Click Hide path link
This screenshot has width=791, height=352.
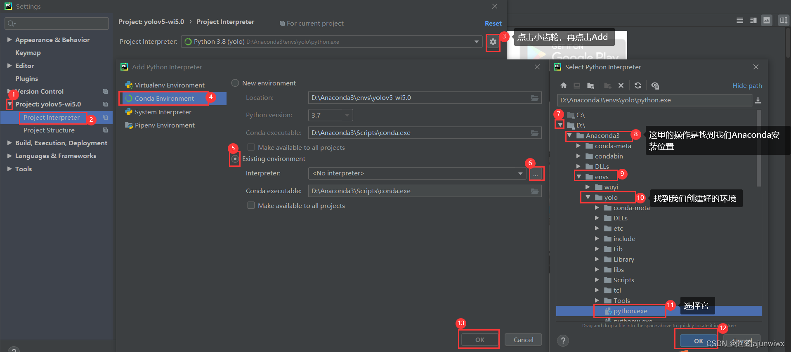point(747,86)
